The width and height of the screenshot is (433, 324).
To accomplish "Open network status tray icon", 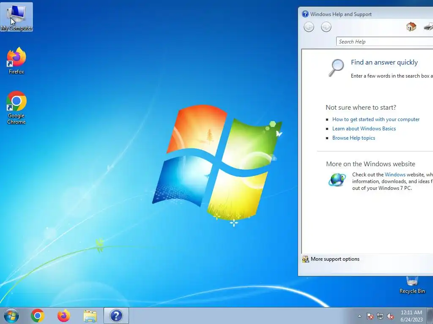I will (380, 316).
